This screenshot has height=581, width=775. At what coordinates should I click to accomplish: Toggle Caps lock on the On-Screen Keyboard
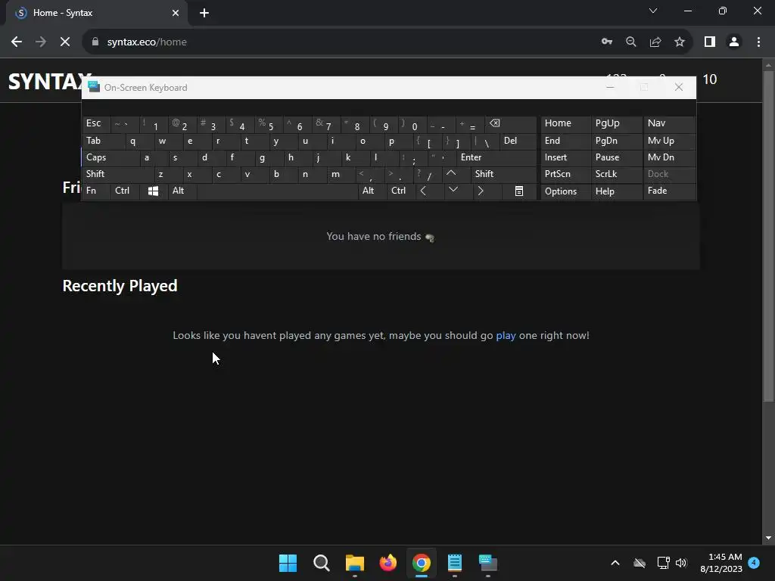(x=110, y=157)
